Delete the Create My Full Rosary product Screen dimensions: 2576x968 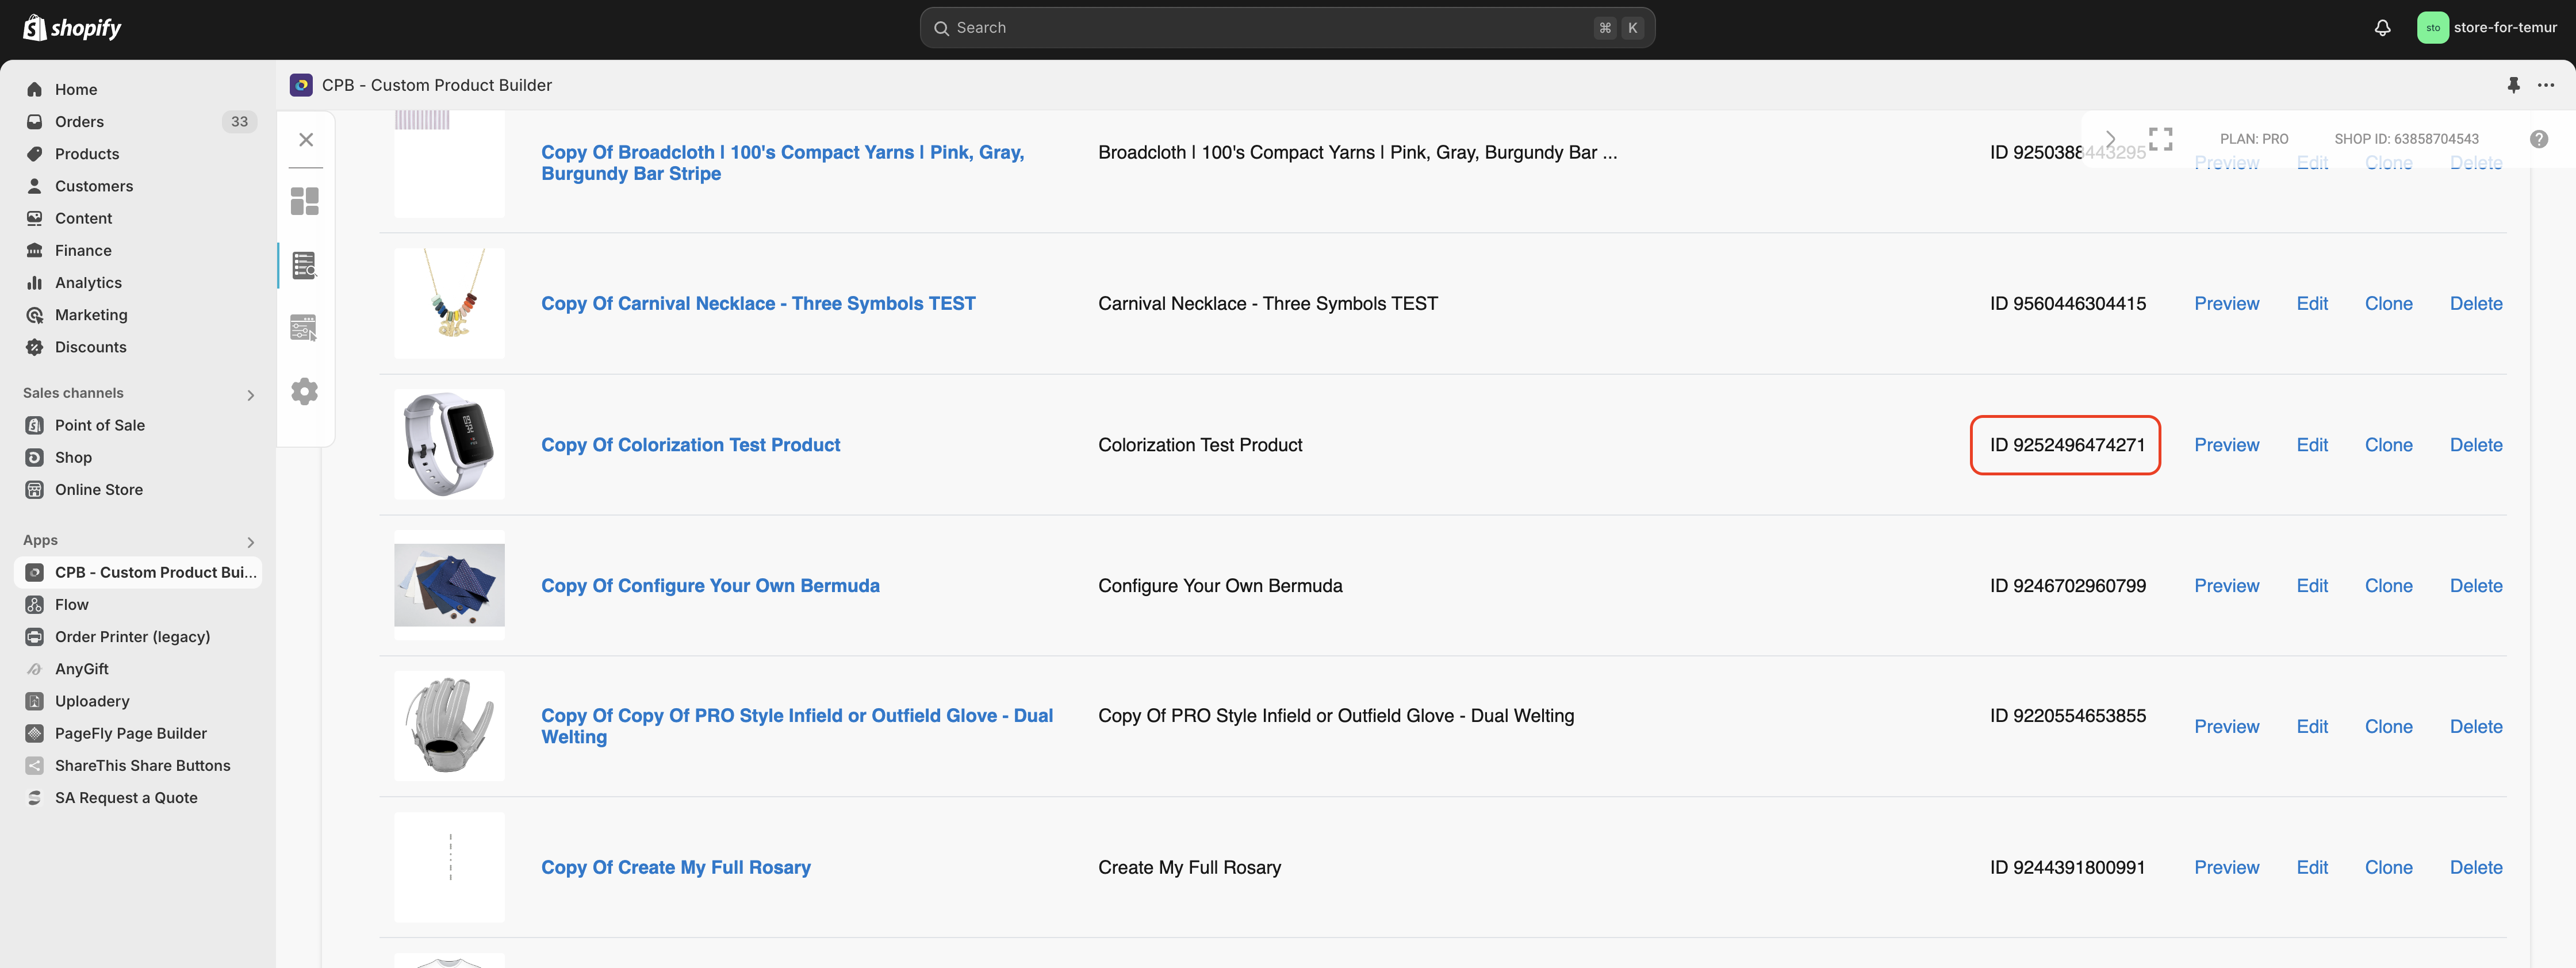pyautogui.click(x=2476, y=867)
